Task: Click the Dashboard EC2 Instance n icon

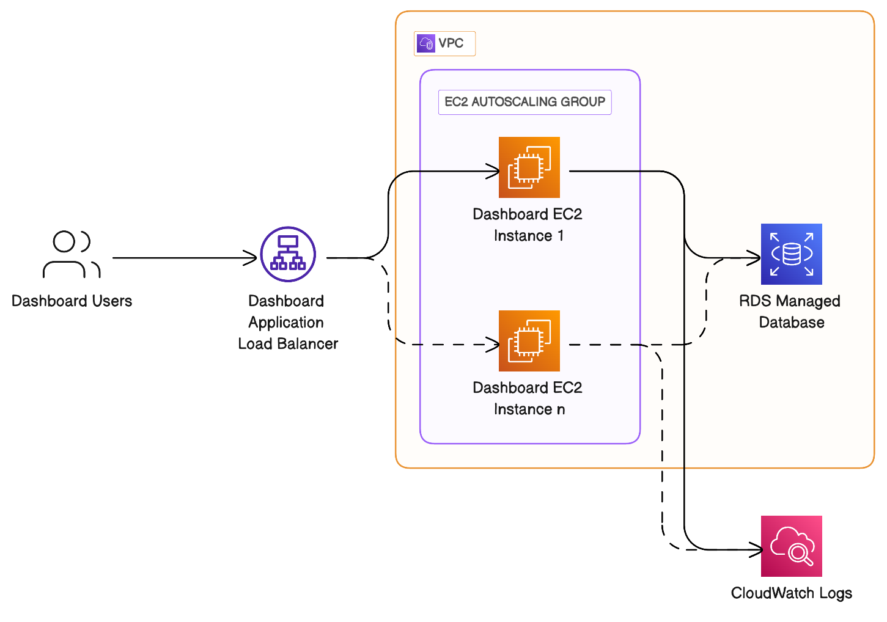Action: point(529,341)
